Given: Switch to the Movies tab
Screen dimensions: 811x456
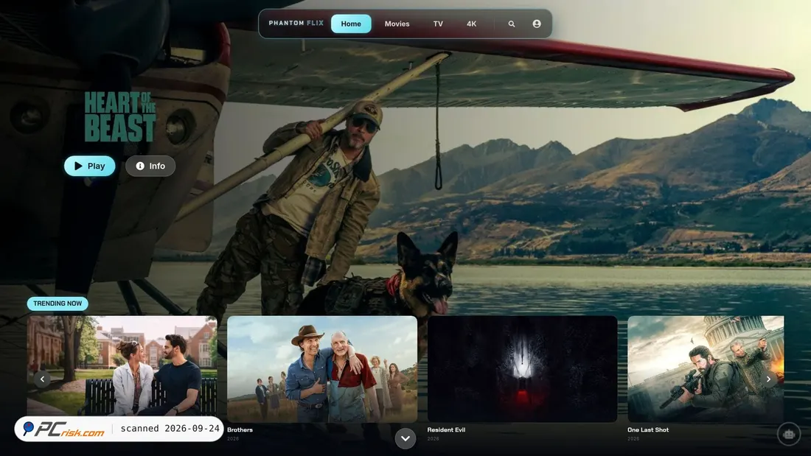Looking at the screenshot, I should (397, 24).
